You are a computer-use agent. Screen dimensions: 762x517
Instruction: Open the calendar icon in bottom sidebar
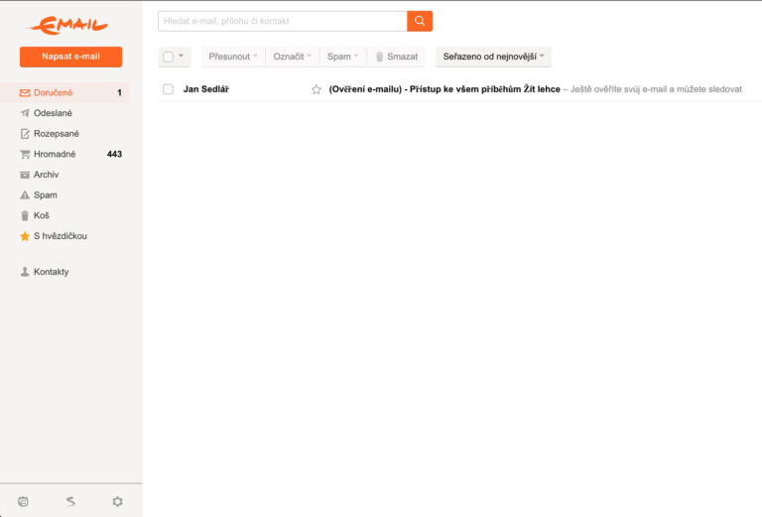click(24, 501)
